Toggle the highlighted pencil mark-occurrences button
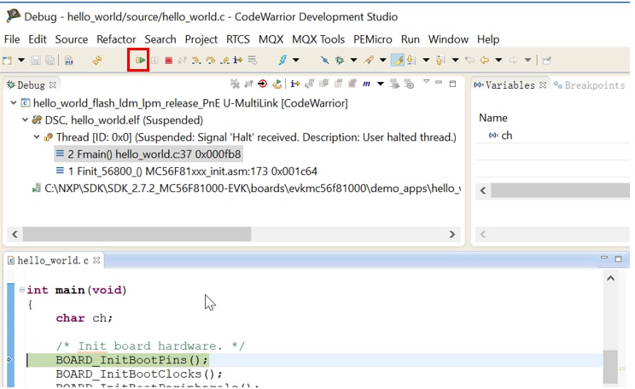Viewport: 635px width, 389px height. tap(398, 60)
